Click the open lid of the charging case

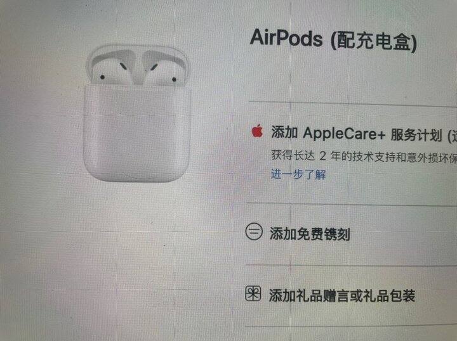coord(137,64)
